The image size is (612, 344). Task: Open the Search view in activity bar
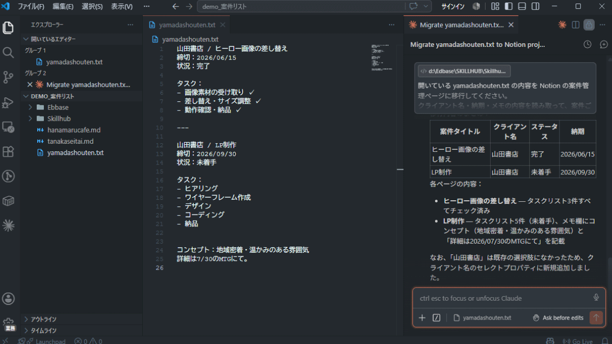(8, 52)
